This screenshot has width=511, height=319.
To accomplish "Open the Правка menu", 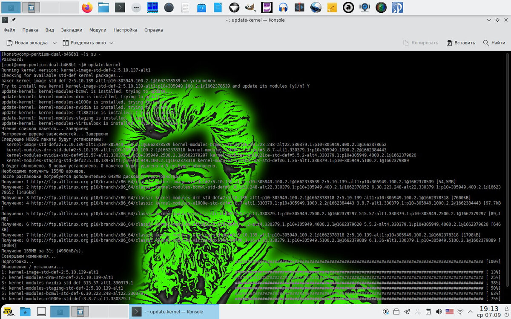I will click(x=30, y=30).
